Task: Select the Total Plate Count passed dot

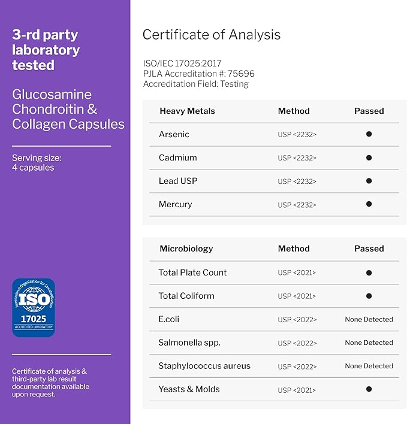Action: click(x=369, y=272)
